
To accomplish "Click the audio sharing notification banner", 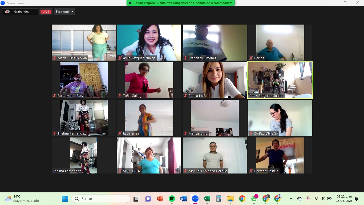I will pos(180,3).
